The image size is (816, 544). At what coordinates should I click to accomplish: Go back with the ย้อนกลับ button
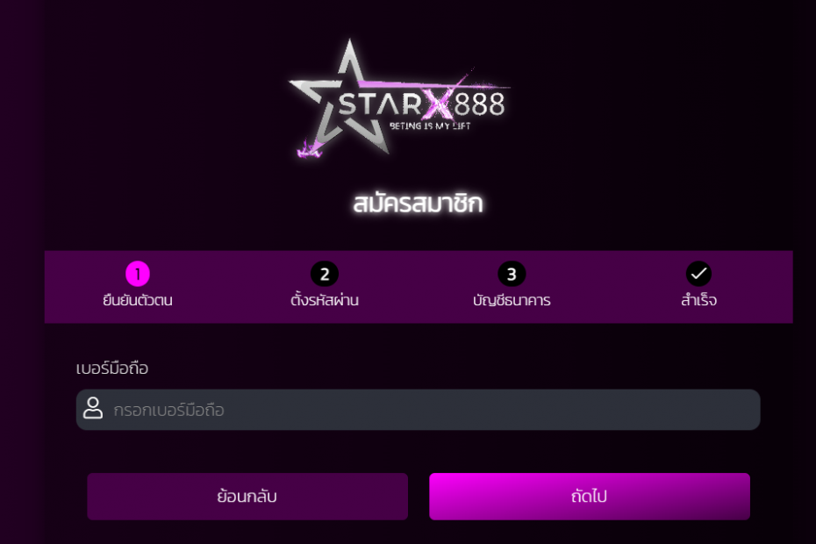pos(247,497)
